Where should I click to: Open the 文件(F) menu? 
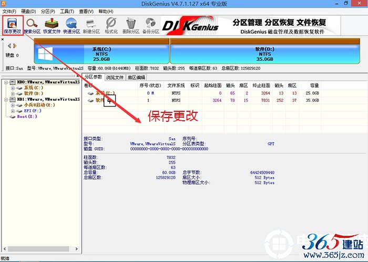(9, 12)
